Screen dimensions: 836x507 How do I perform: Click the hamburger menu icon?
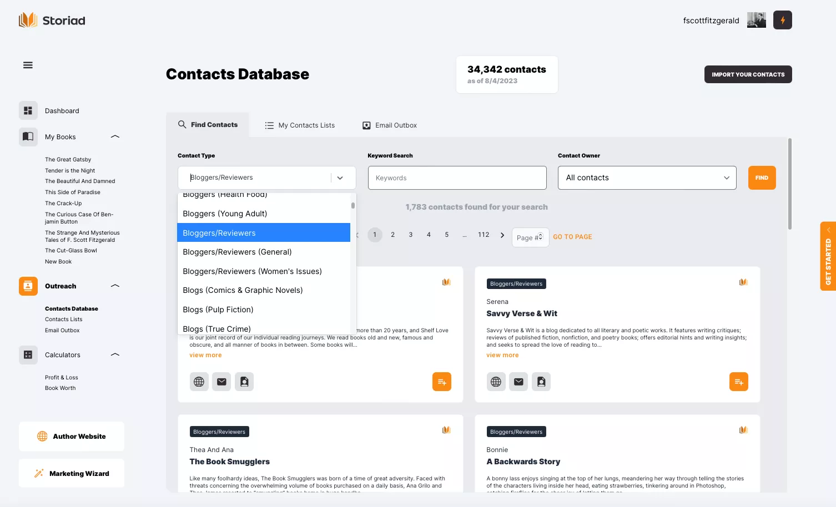click(x=28, y=65)
